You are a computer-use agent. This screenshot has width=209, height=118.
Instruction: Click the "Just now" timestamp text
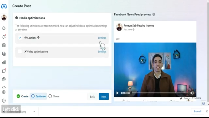click(x=128, y=29)
